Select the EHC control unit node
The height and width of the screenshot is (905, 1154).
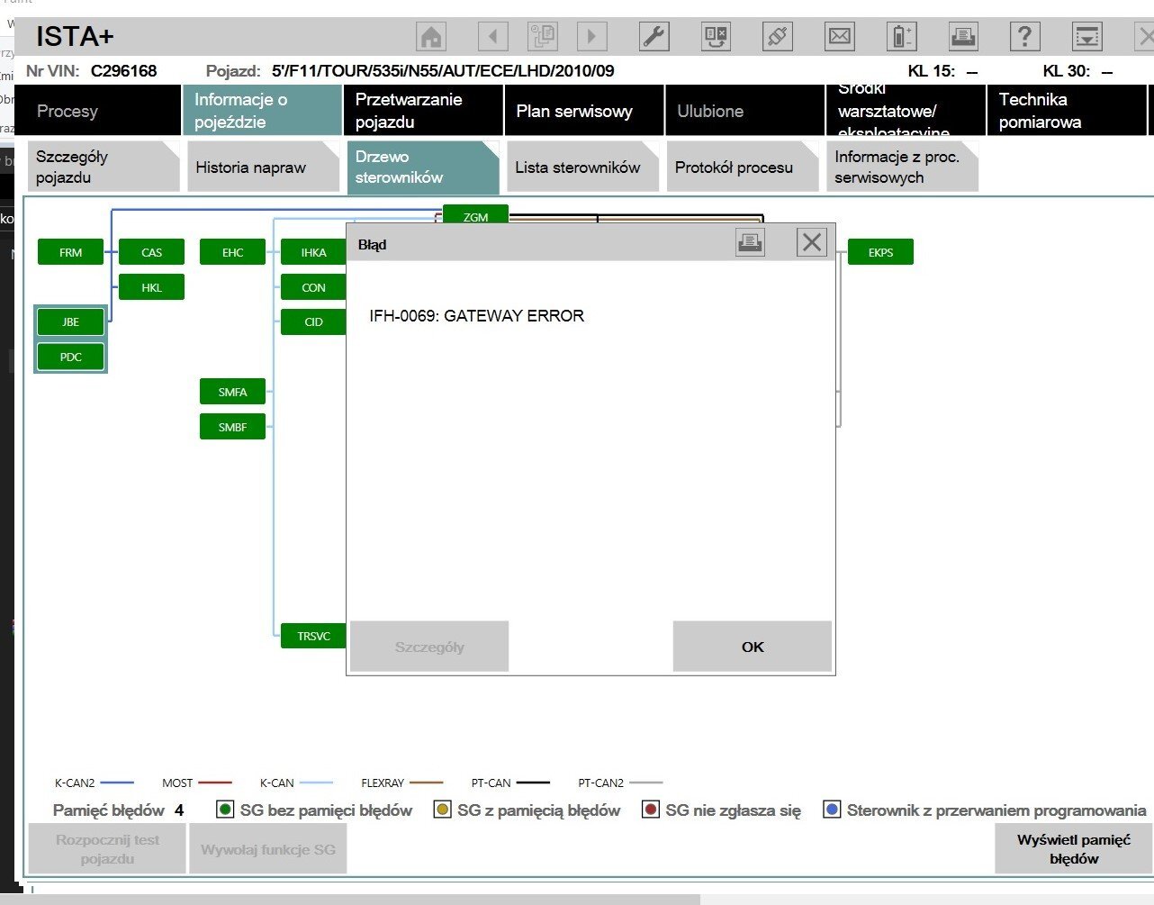point(232,252)
